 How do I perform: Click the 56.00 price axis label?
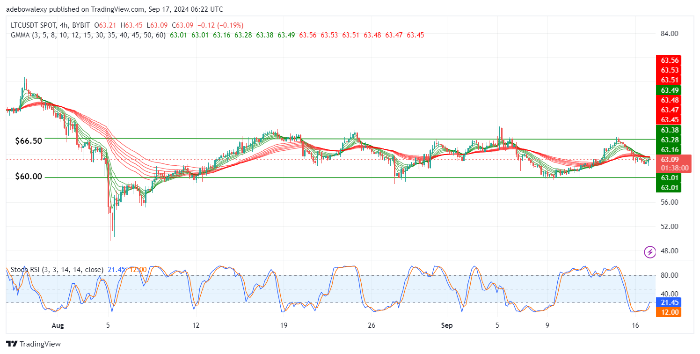tap(670, 202)
